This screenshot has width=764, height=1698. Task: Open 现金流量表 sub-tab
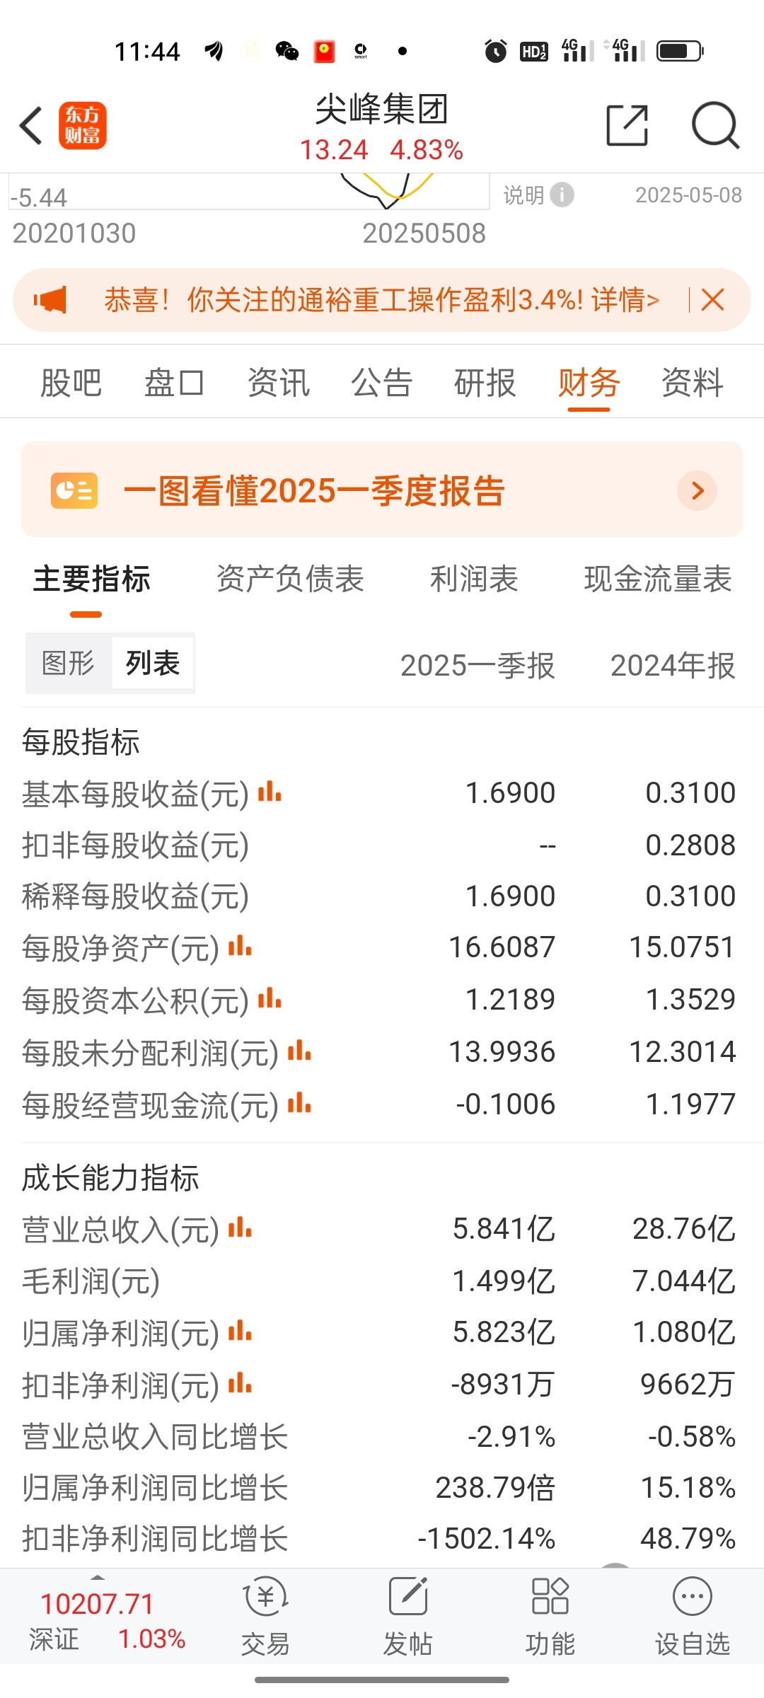(x=658, y=579)
